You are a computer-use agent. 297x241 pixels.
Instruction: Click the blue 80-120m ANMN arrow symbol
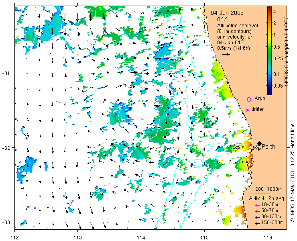tap(257, 217)
